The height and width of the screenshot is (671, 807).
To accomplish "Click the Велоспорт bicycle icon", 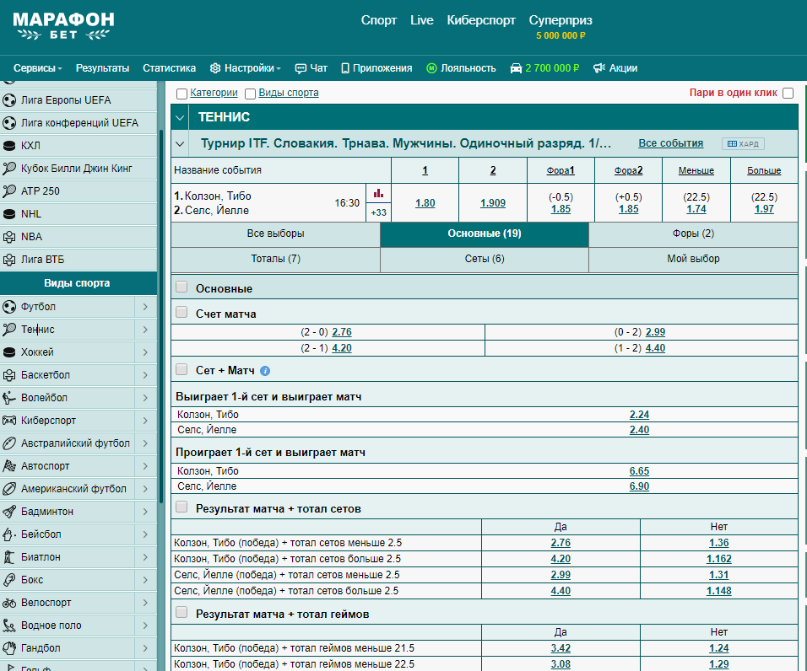I will pyautogui.click(x=9, y=603).
